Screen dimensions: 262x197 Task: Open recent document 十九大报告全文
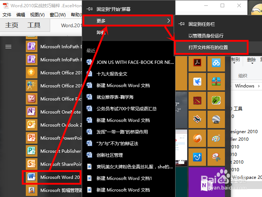[x=129, y=74]
